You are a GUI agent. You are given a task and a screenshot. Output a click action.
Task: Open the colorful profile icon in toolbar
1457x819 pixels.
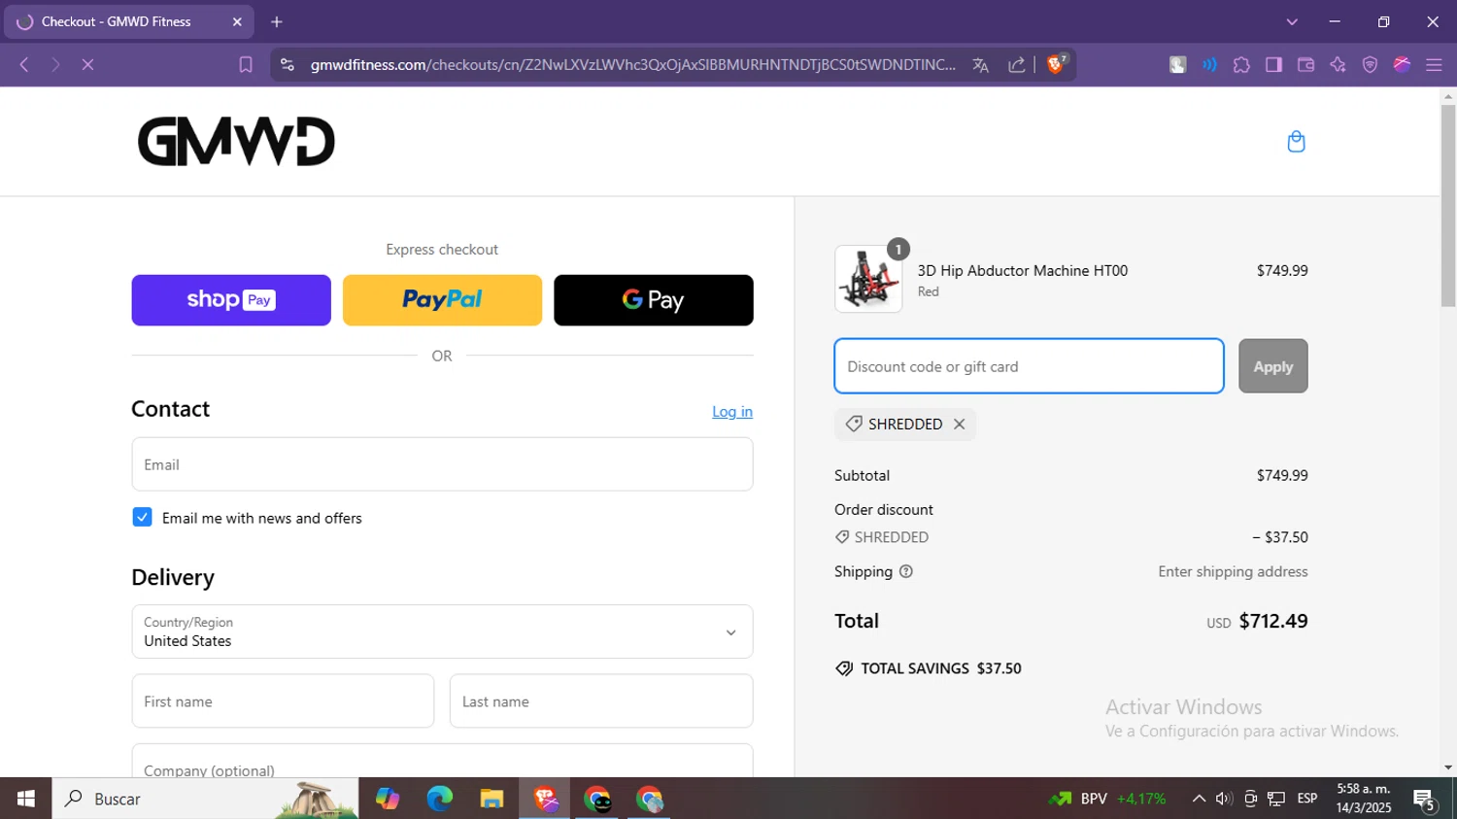click(x=1402, y=65)
